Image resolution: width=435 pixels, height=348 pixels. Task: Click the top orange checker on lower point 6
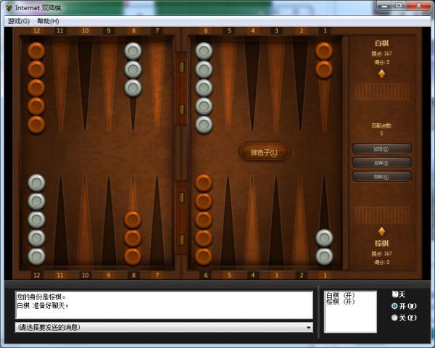(204, 183)
